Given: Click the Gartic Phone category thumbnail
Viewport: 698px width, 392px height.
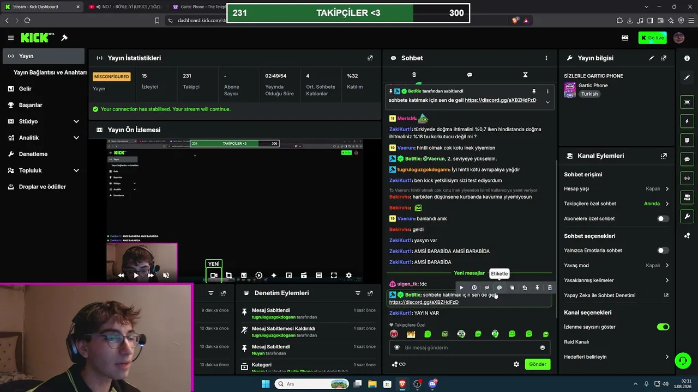Looking at the screenshot, I should (x=570, y=90).
